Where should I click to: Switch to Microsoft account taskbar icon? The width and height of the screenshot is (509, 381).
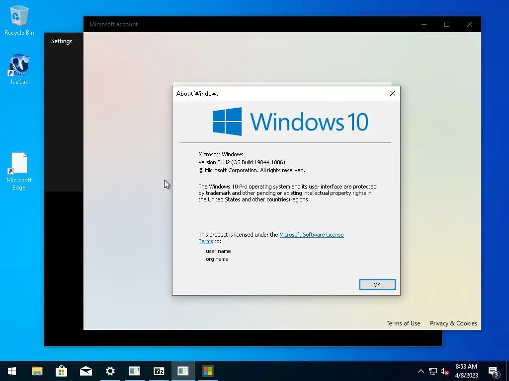coord(208,371)
